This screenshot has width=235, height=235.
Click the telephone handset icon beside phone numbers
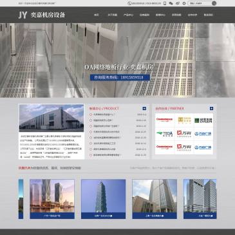129,3
